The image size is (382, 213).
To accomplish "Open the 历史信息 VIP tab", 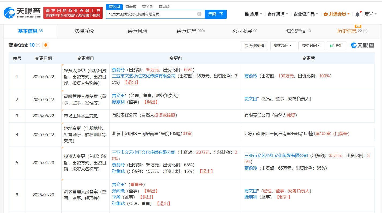I will [x=349, y=31].
